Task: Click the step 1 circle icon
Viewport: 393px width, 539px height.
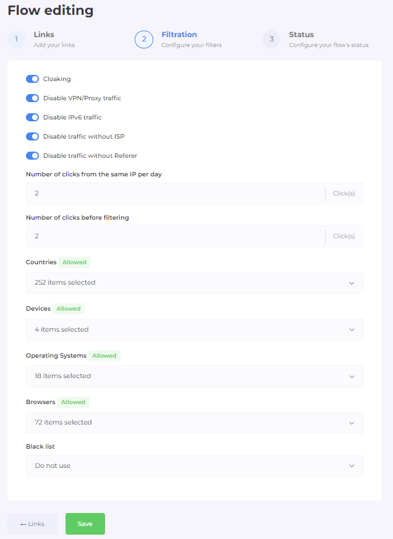Action: pos(17,40)
